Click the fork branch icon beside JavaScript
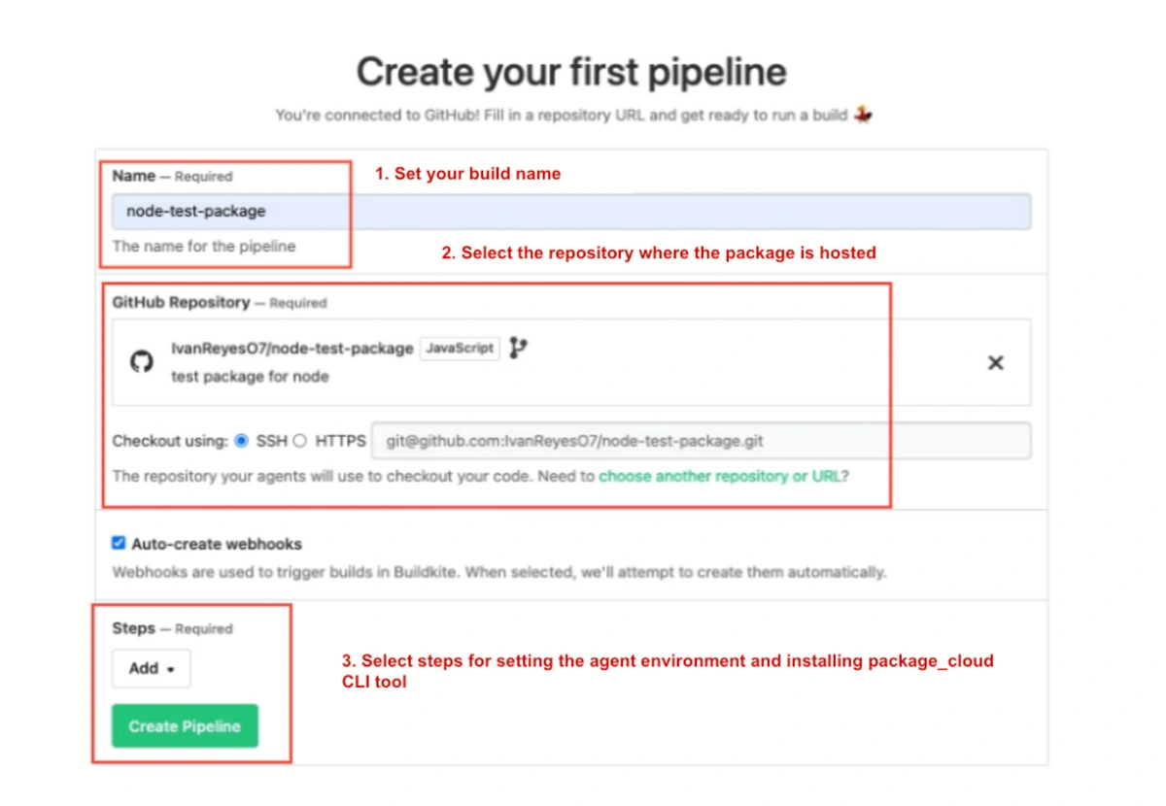Screen dimensions: 1166x806 tap(519, 348)
